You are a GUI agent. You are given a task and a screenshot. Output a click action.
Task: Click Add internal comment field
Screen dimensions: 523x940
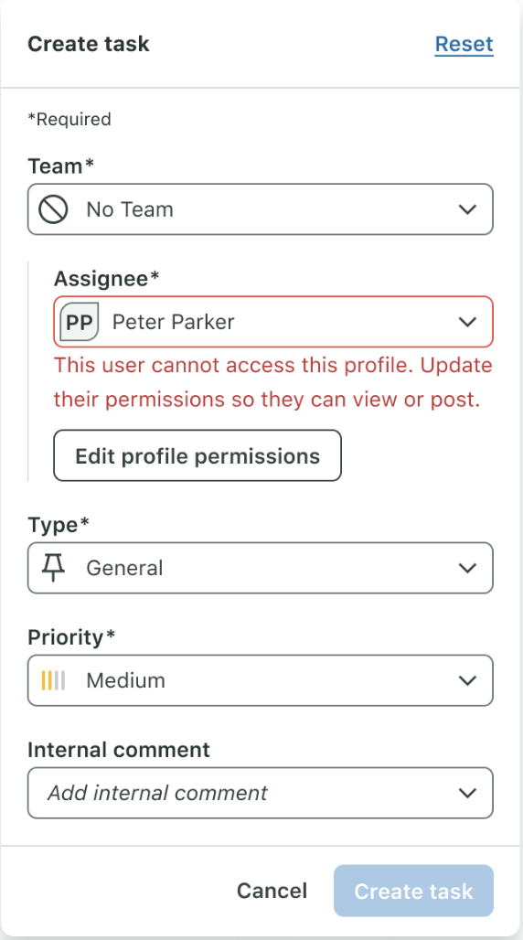261,793
